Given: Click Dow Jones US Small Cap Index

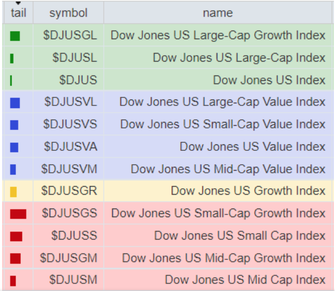Looking at the screenshot, I should coord(239,236).
